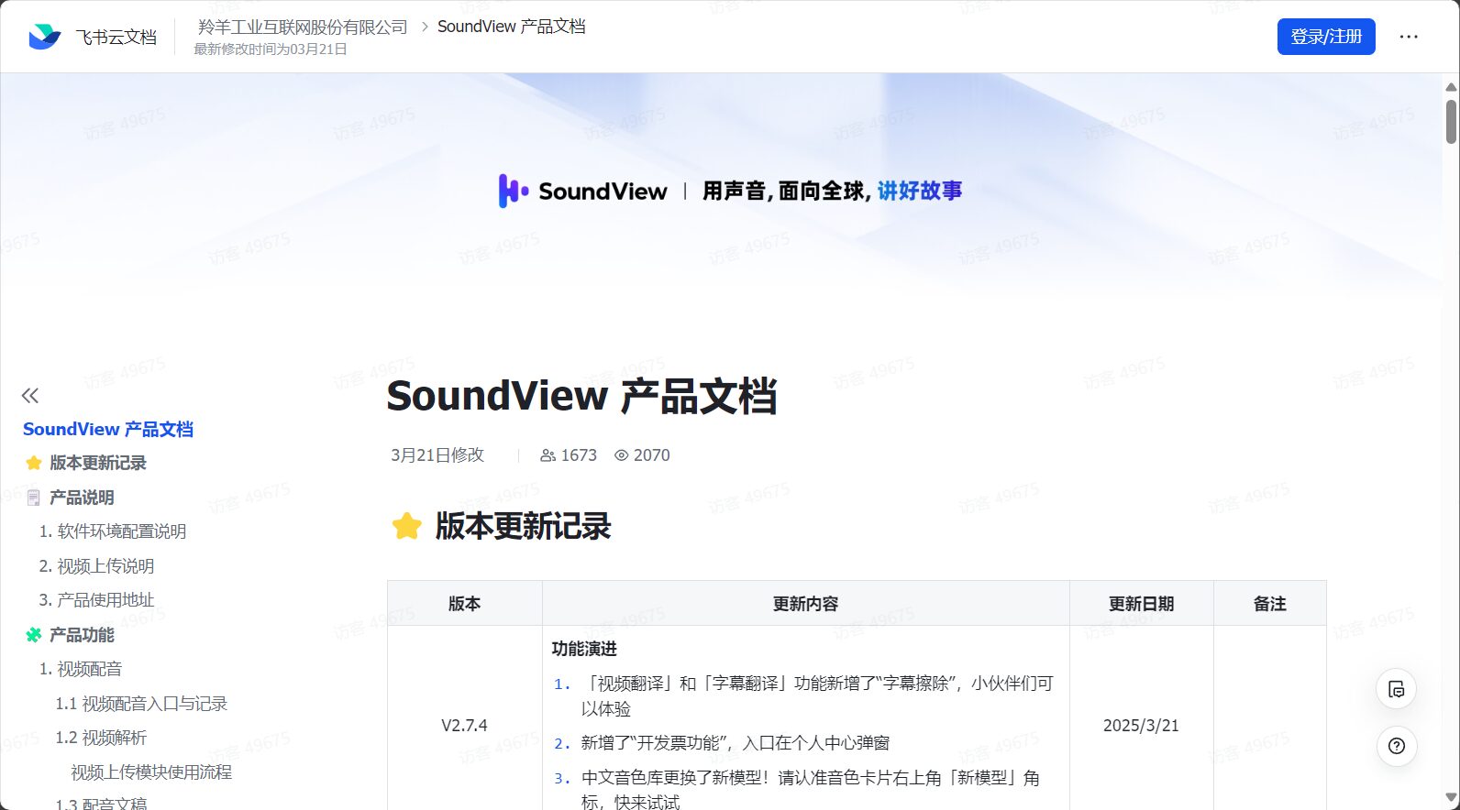Click the star icon beside the 版本更新记录 heading

coord(406,526)
